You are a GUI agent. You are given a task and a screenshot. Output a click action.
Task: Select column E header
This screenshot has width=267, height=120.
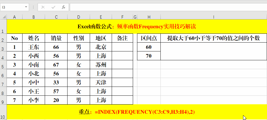coord(101,17)
